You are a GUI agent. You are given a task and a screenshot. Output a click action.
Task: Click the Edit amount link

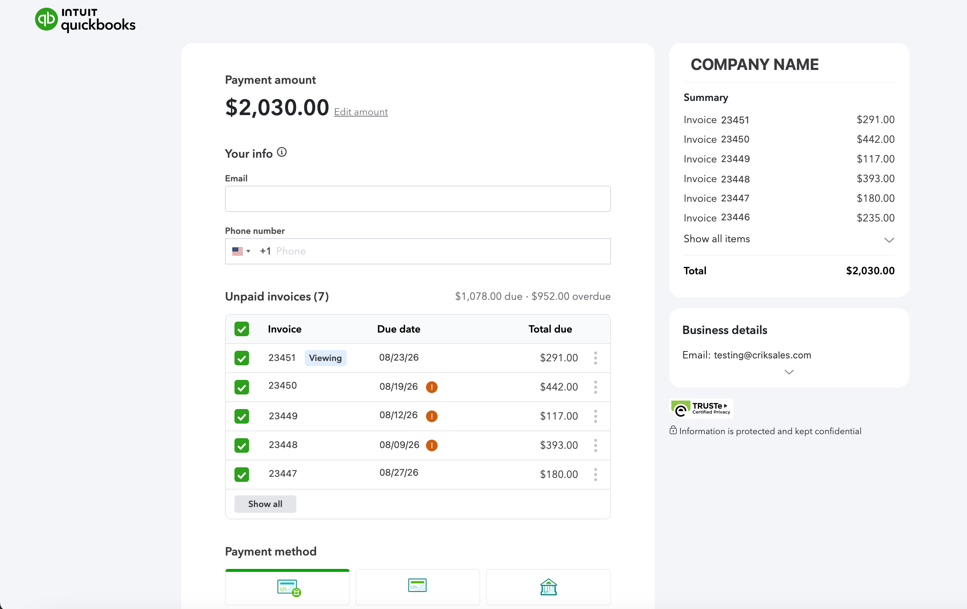[360, 112]
